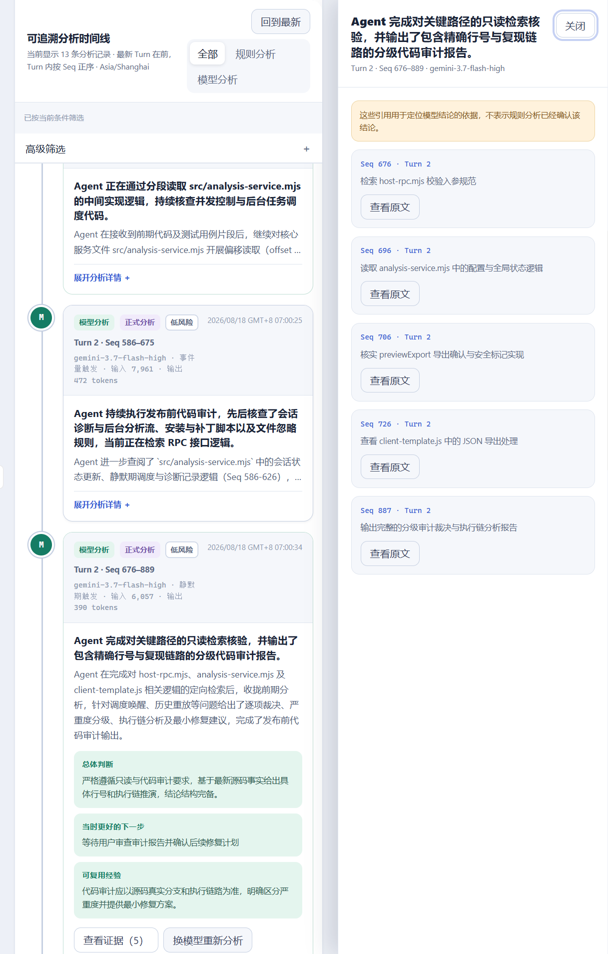Screen dimensions: 608x954
Task: Click 换模型重新分析 button
Action: 208,940
